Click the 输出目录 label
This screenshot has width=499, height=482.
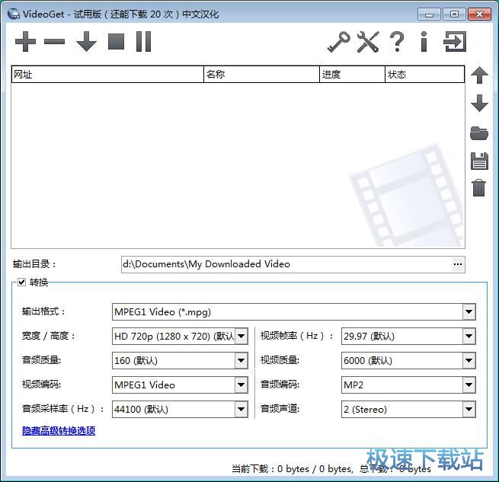coord(34,264)
